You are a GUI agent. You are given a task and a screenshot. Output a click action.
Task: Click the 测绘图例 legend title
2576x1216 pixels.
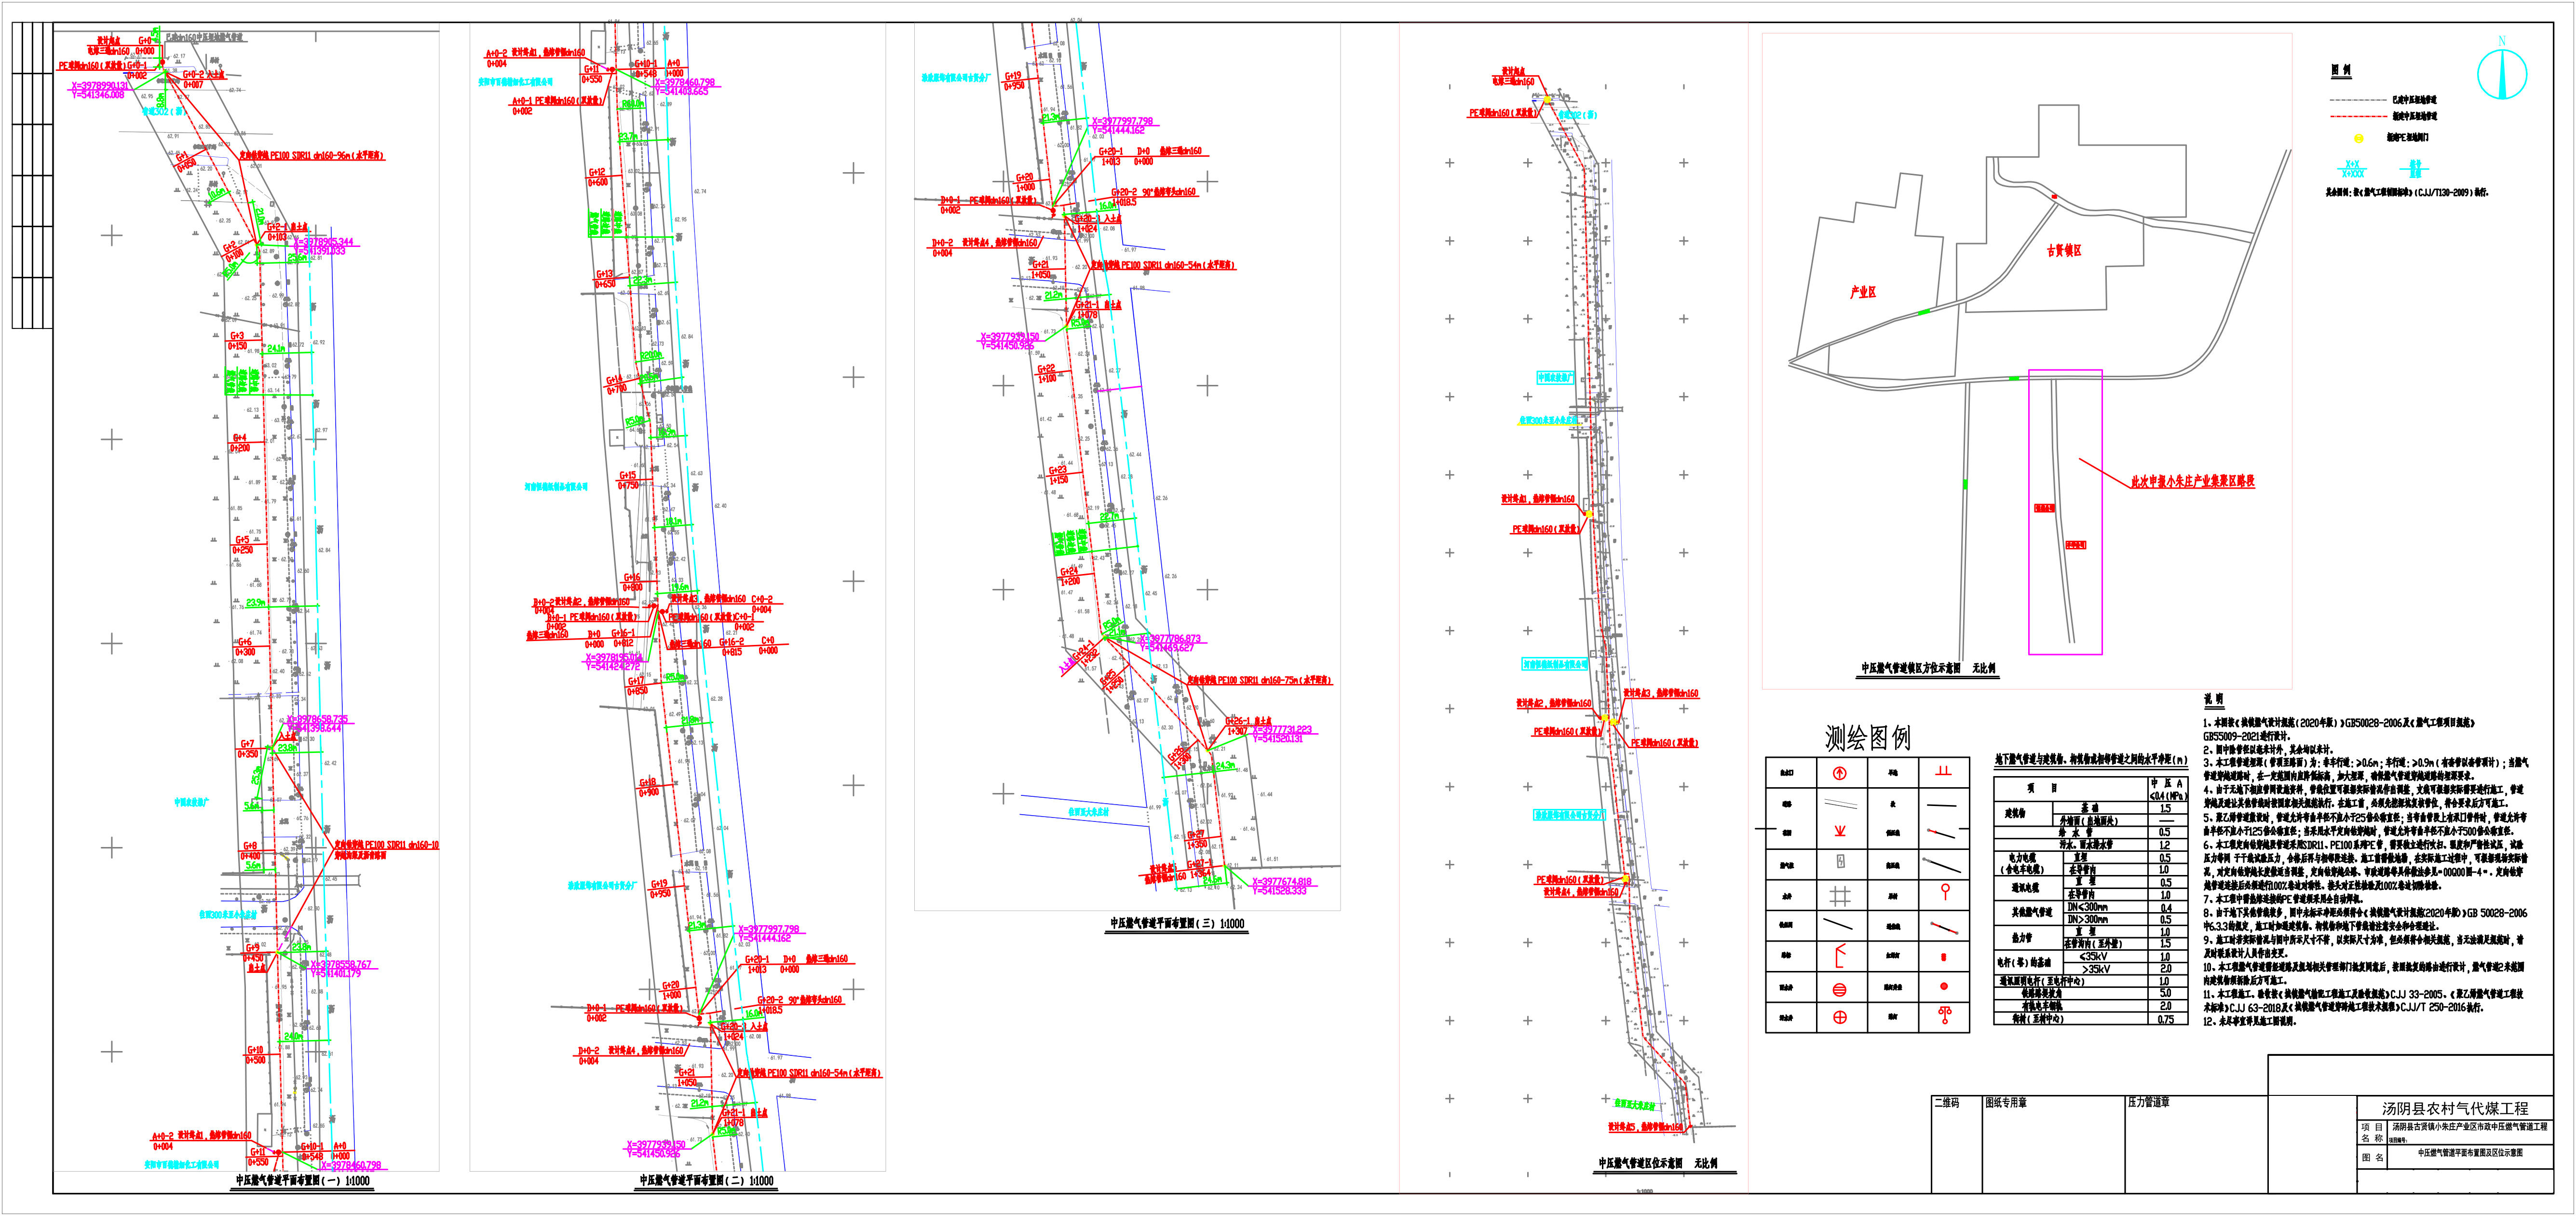[x=1867, y=739]
